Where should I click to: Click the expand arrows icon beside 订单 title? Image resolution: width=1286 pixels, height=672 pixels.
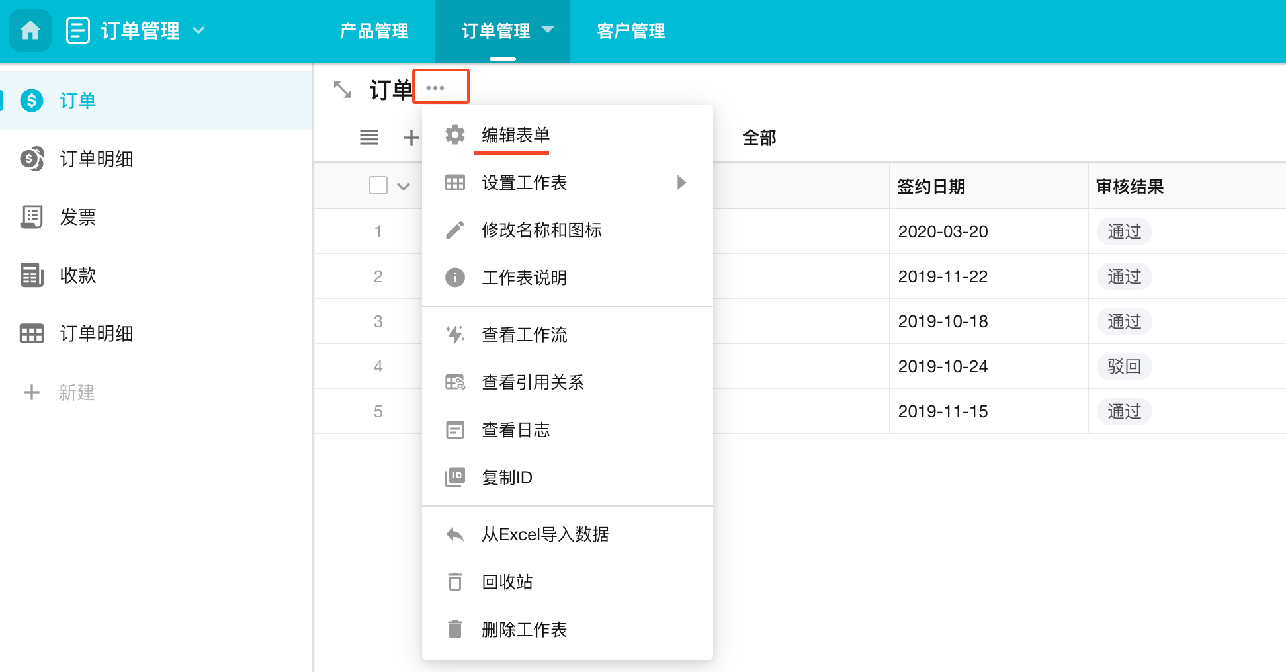tap(342, 89)
